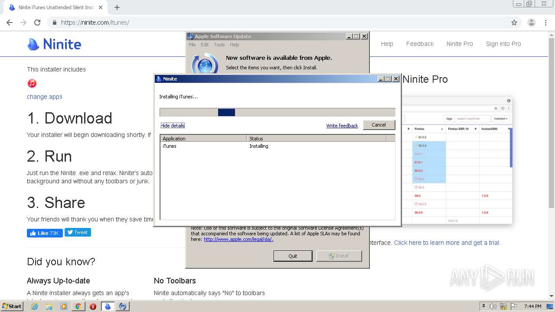The height and width of the screenshot is (312, 555).
Task: Go back using the browser back arrow
Action: click(x=10, y=23)
